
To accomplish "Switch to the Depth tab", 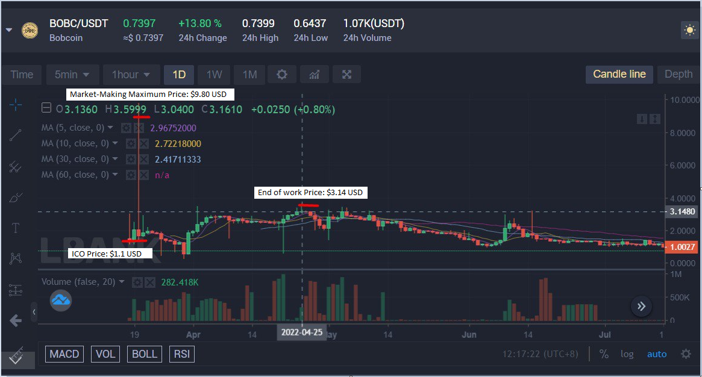I will 678,74.
